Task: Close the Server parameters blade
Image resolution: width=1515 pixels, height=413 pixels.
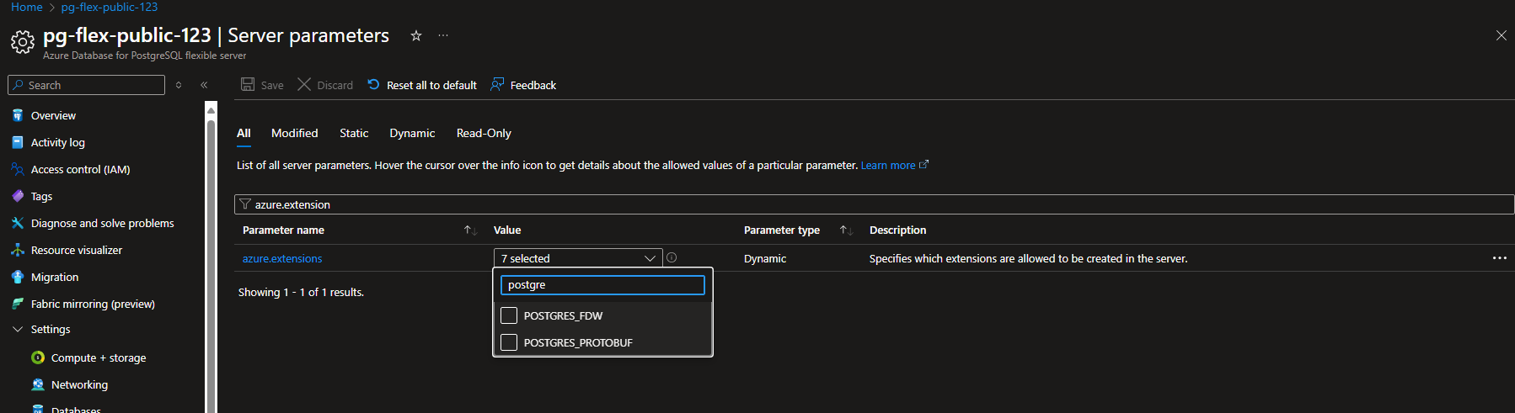Action: click(1501, 35)
